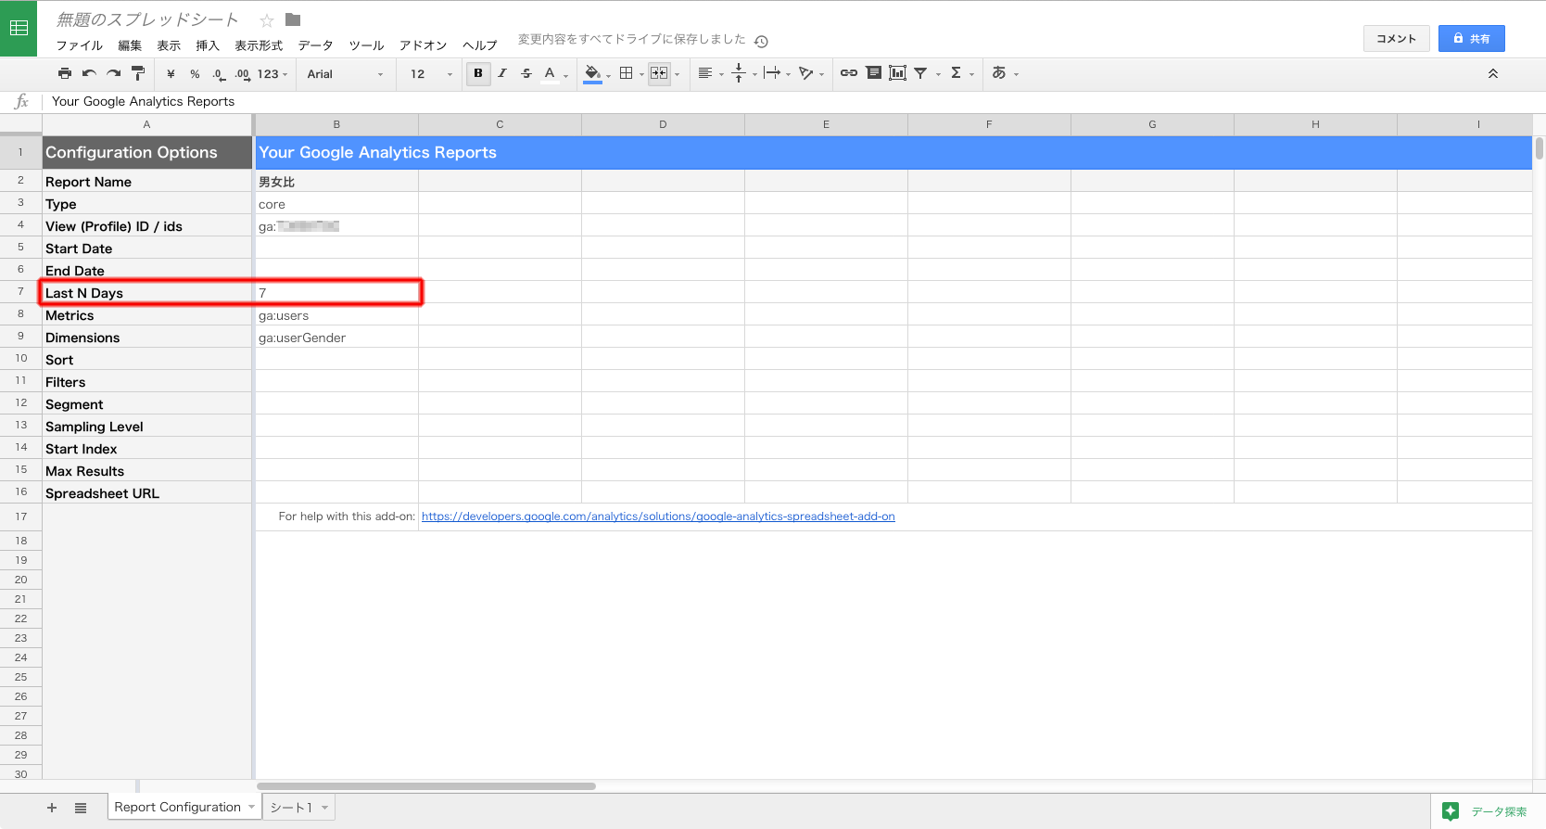Add a new sheet with plus
Image resolution: width=1546 pixels, height=829 pixels.
pyautogui.click(x=52, y=808)
